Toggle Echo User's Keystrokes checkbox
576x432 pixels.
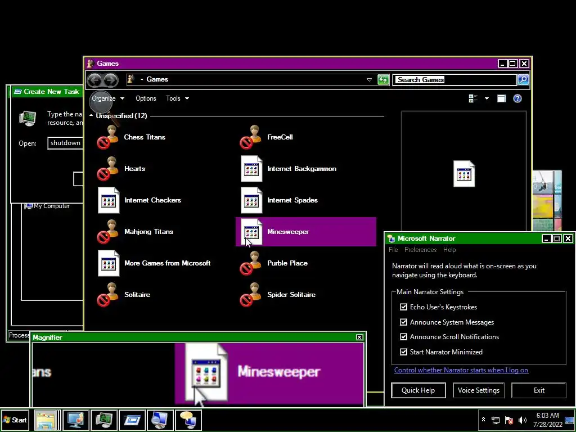click(404, 307)
